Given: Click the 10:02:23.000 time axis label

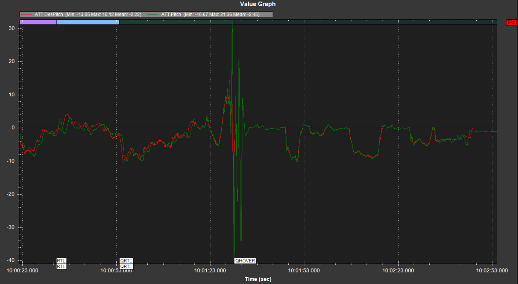Looking at the screenshot, I should (398, 270).
